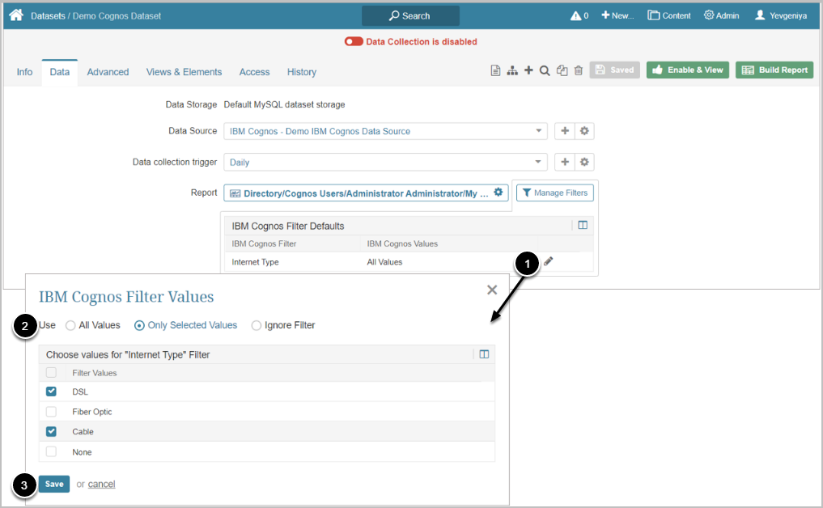Open gear settings next to Data Source
The height and width of the screenshot is (508, 823).
coord(585,131)
